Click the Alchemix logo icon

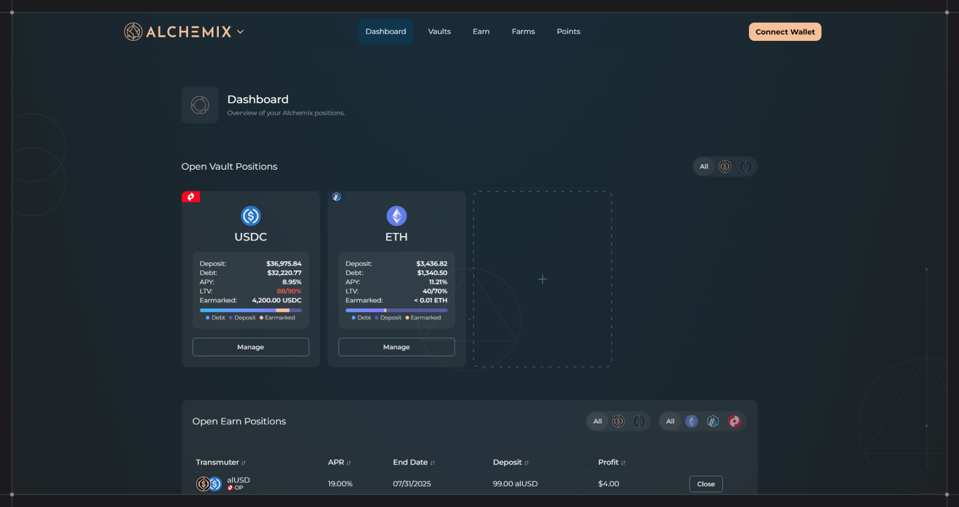[x=133, y=32]
